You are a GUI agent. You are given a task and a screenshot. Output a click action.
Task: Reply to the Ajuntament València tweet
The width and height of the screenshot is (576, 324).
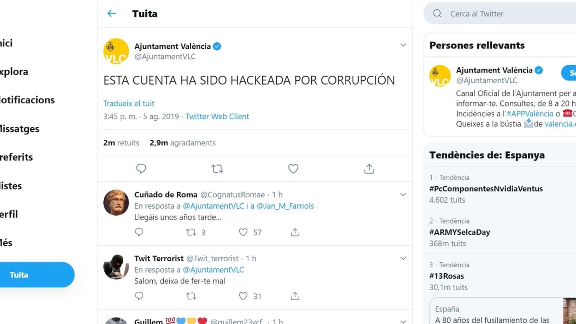click(x=141, y=168)
